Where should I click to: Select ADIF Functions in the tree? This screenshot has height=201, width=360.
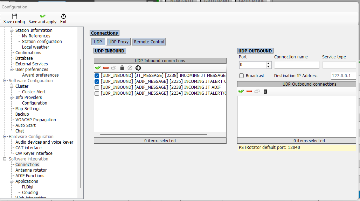pyautogui.click(x=30, y=175)
